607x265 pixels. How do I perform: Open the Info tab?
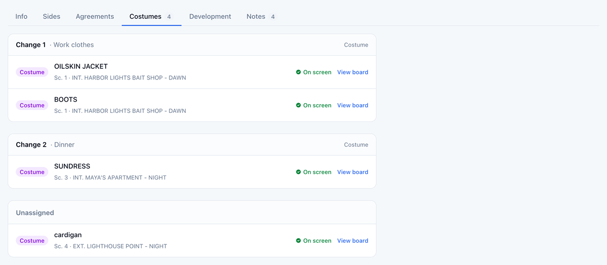coord(21,17)
